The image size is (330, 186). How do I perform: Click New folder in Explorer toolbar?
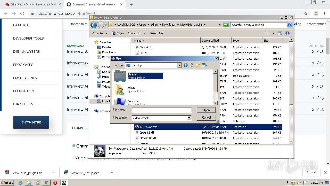tap(157, 33)
